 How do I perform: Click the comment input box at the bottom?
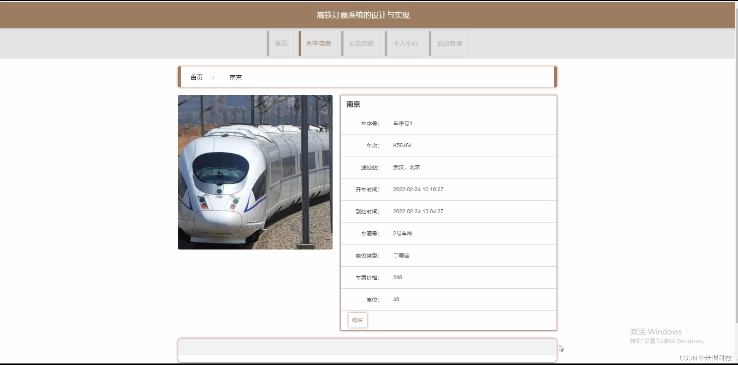pos(367,348)
